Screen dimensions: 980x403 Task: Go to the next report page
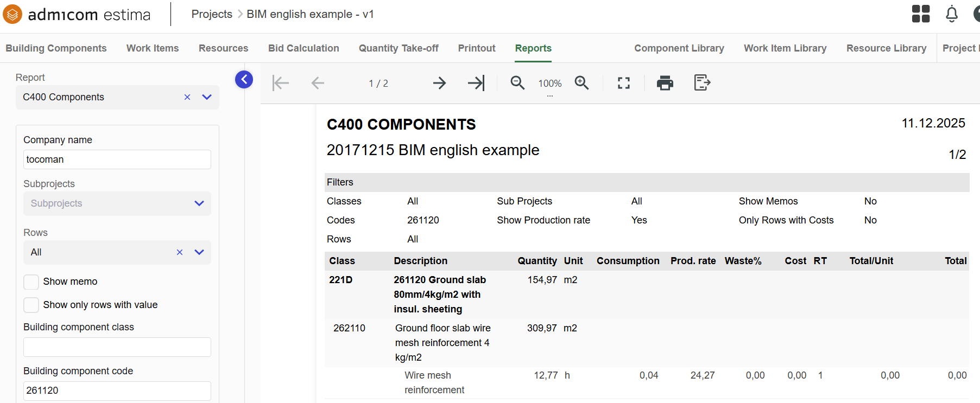coord(439,83)
